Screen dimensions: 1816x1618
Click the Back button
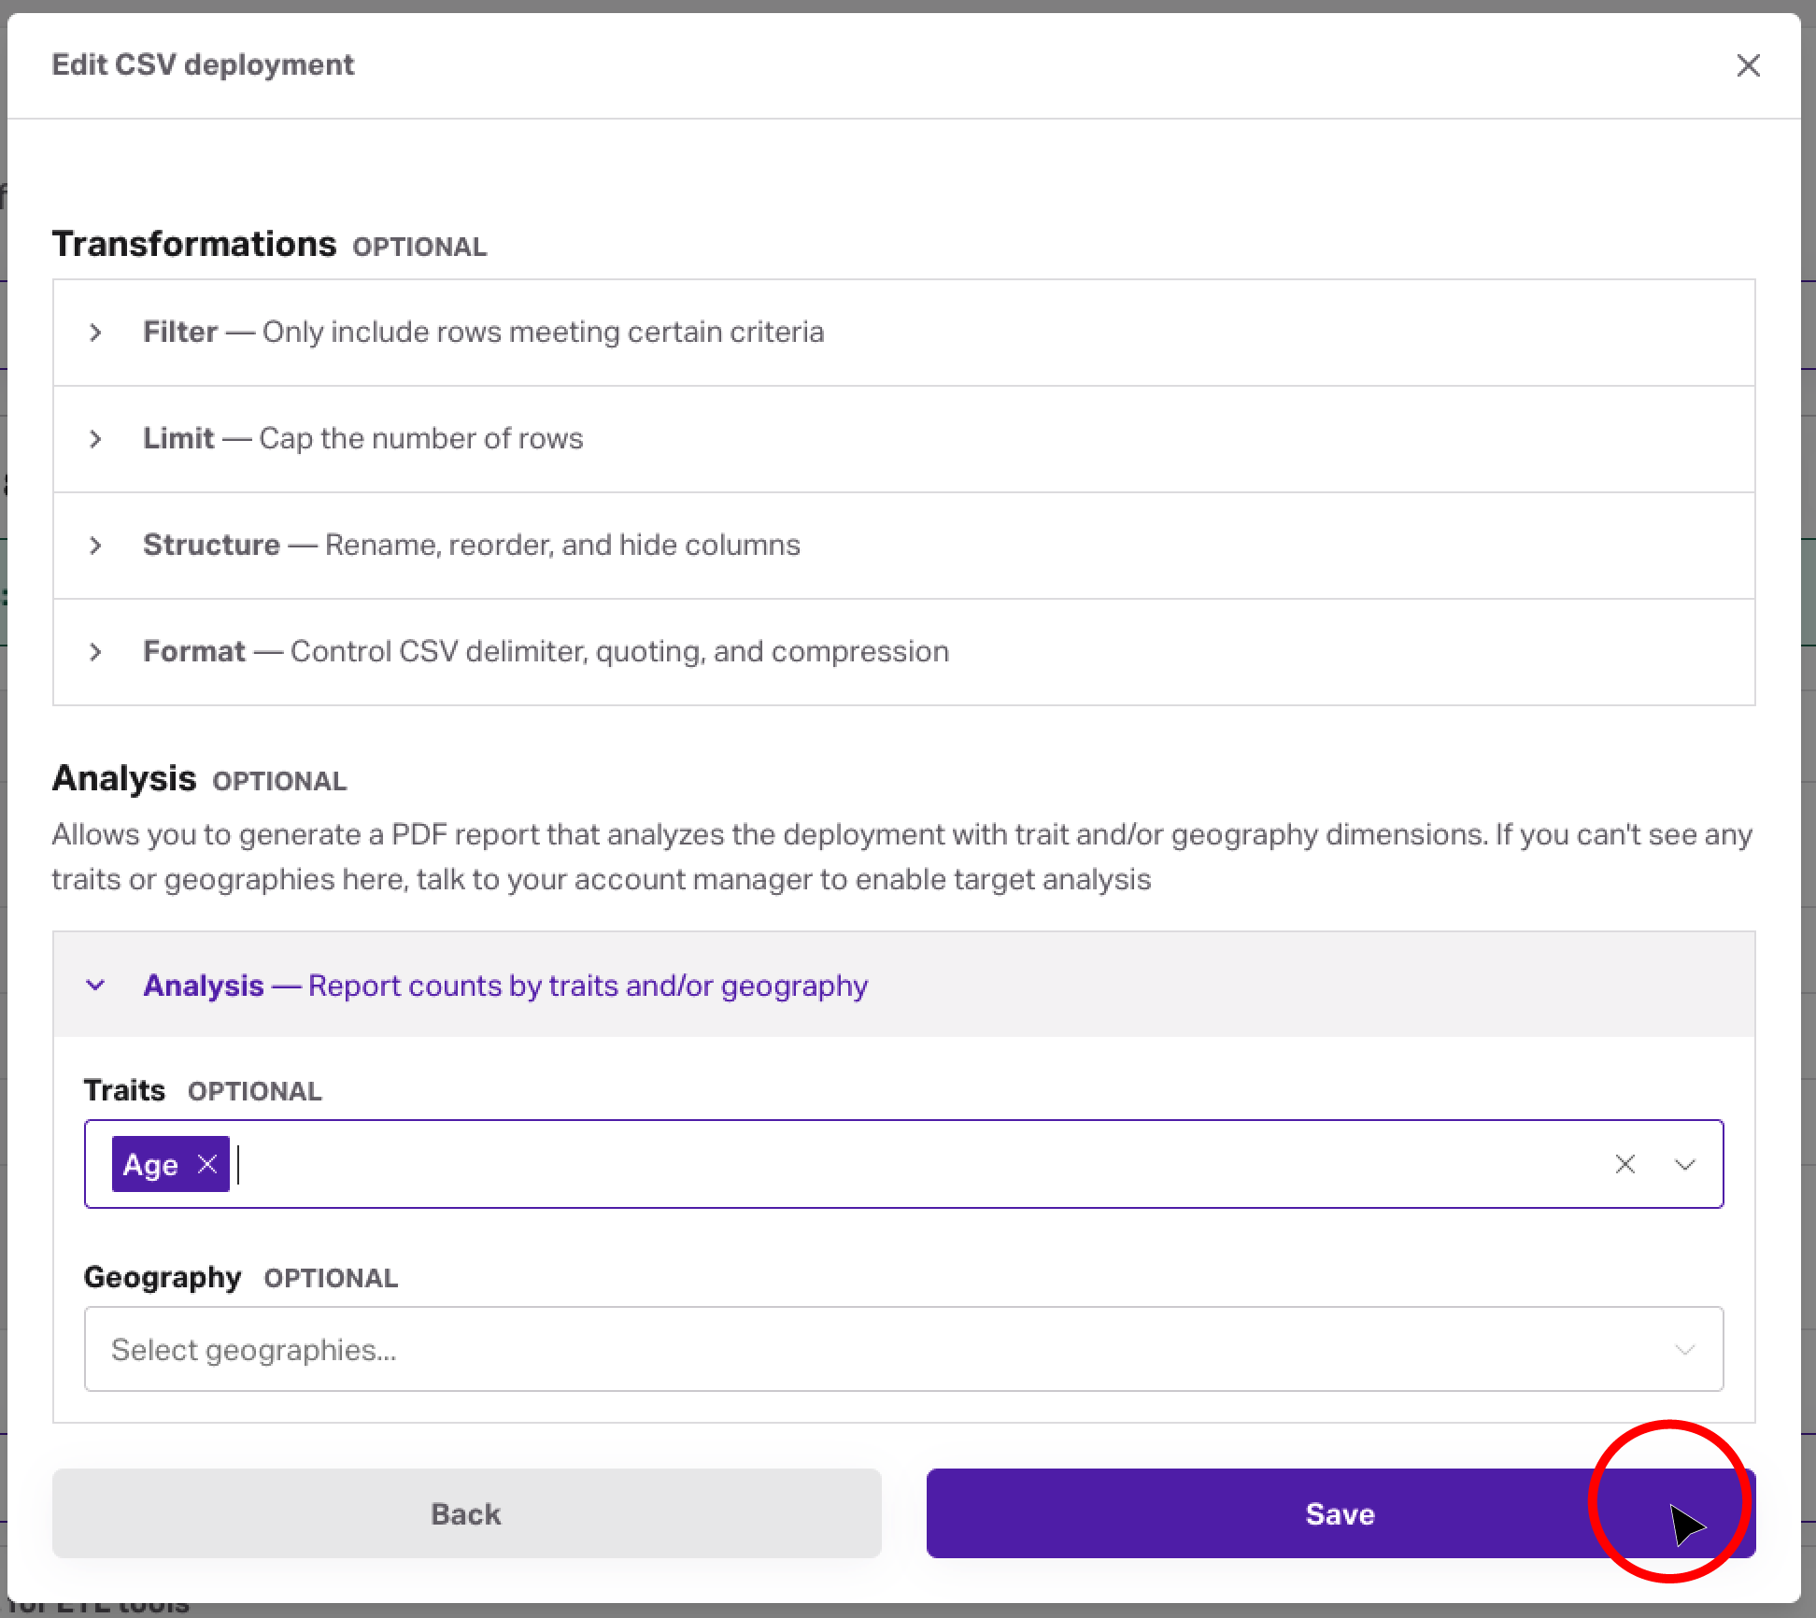pyautogui.click(x=466, y=1513)
